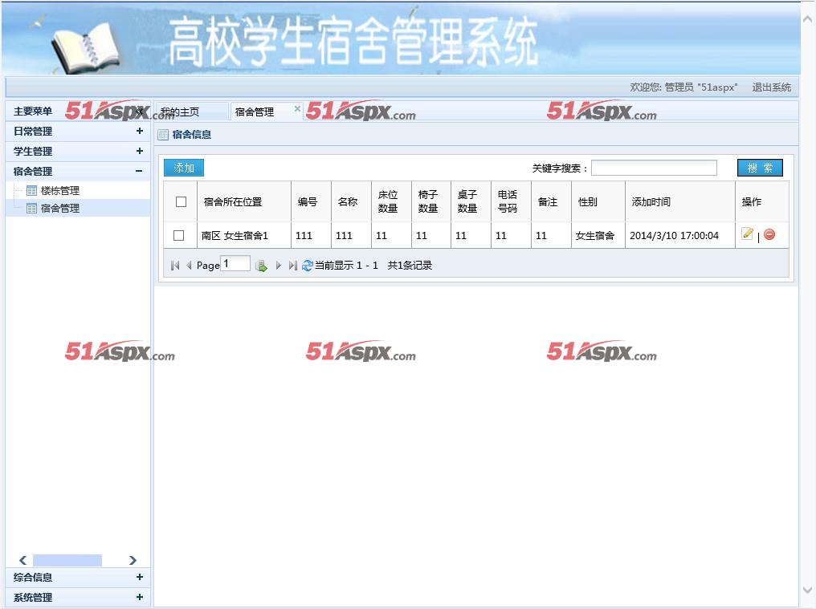Tick the select-all checkbox in the table header
This screenshot has width=816, height=609.
tap(181, 201)
